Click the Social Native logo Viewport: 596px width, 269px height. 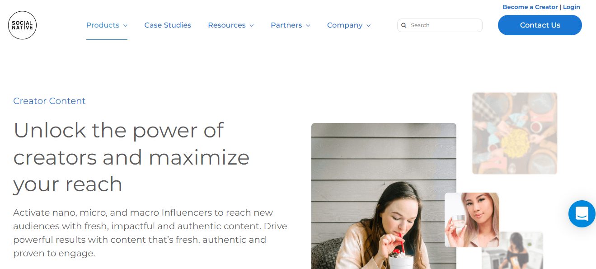tap(22, 25)
